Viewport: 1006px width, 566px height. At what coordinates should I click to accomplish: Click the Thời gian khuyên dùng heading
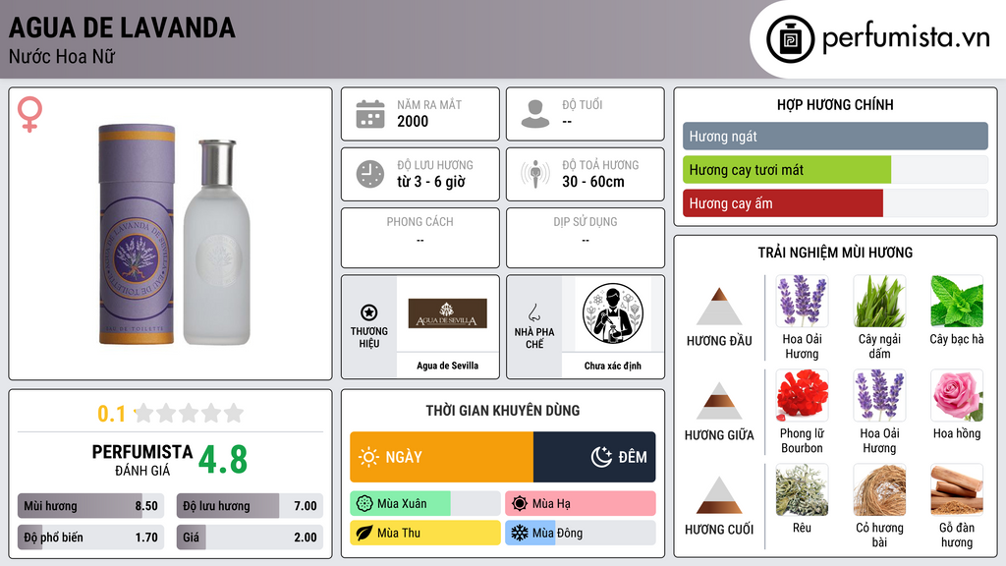coord(503,411)
